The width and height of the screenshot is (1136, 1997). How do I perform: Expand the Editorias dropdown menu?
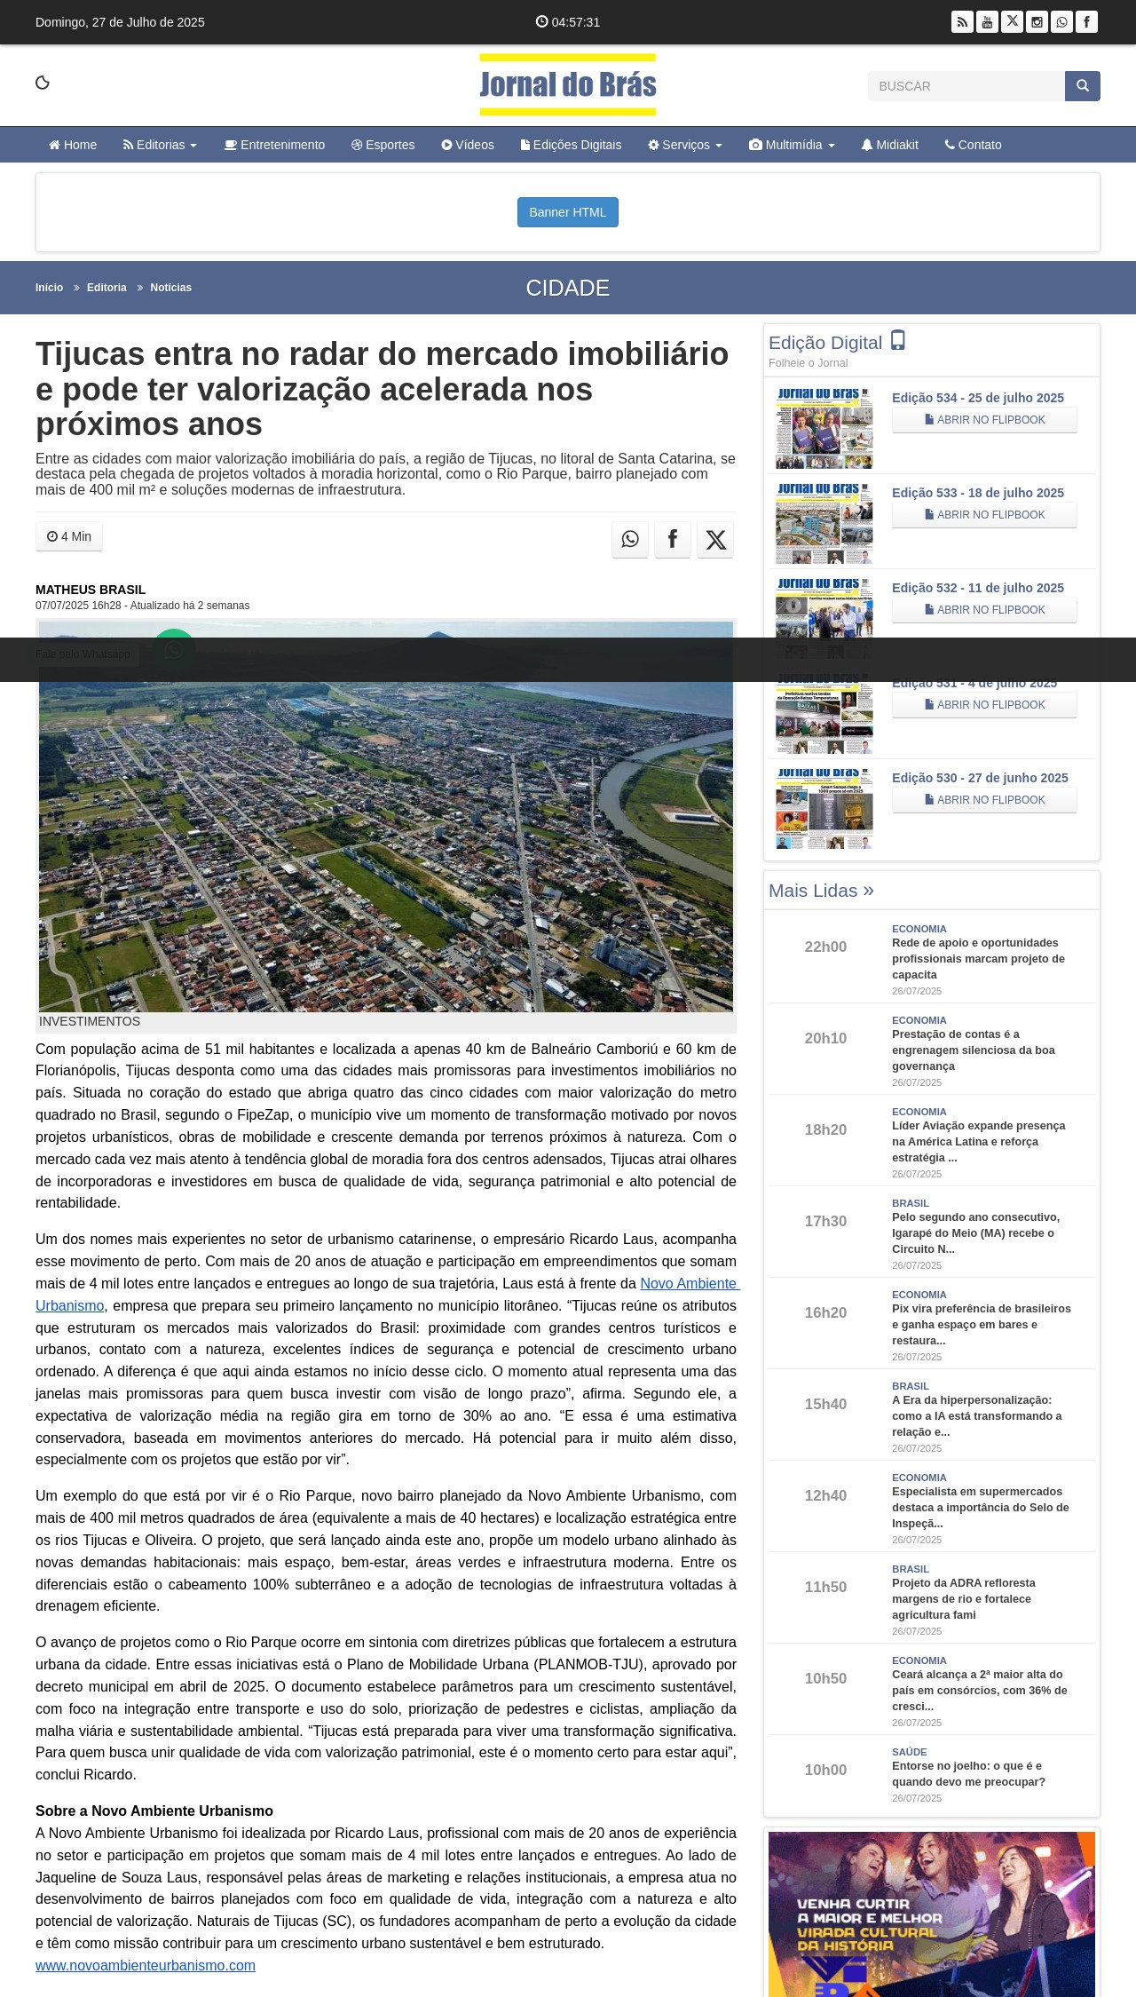coord(160,145)
